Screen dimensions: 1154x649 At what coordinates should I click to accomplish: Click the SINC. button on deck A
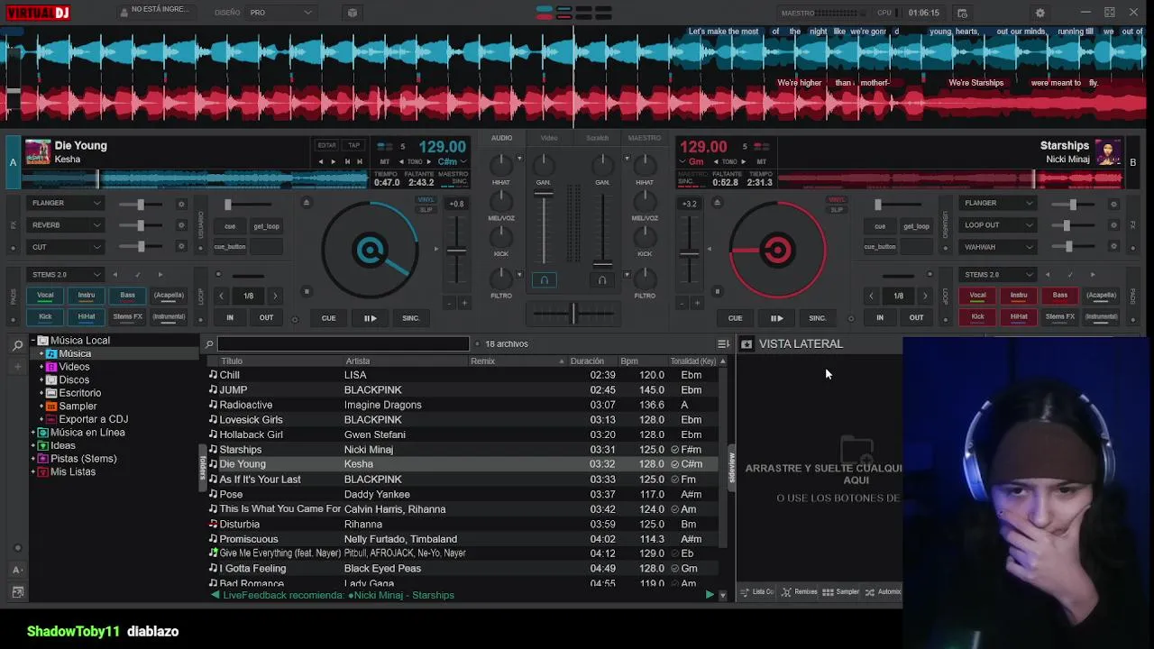coord(411,318)
